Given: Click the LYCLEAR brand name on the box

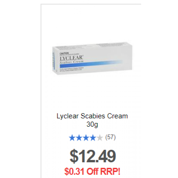Looking at the screenshot, I should click(x=71, y=58).
